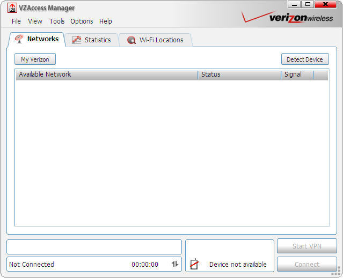Sort by Signal column header

[297, 74]
